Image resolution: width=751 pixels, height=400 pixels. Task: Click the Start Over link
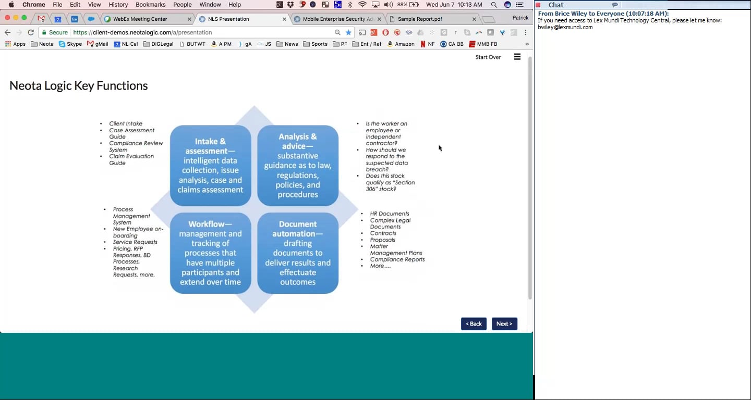pyautogui.click(x=488, y=57)
